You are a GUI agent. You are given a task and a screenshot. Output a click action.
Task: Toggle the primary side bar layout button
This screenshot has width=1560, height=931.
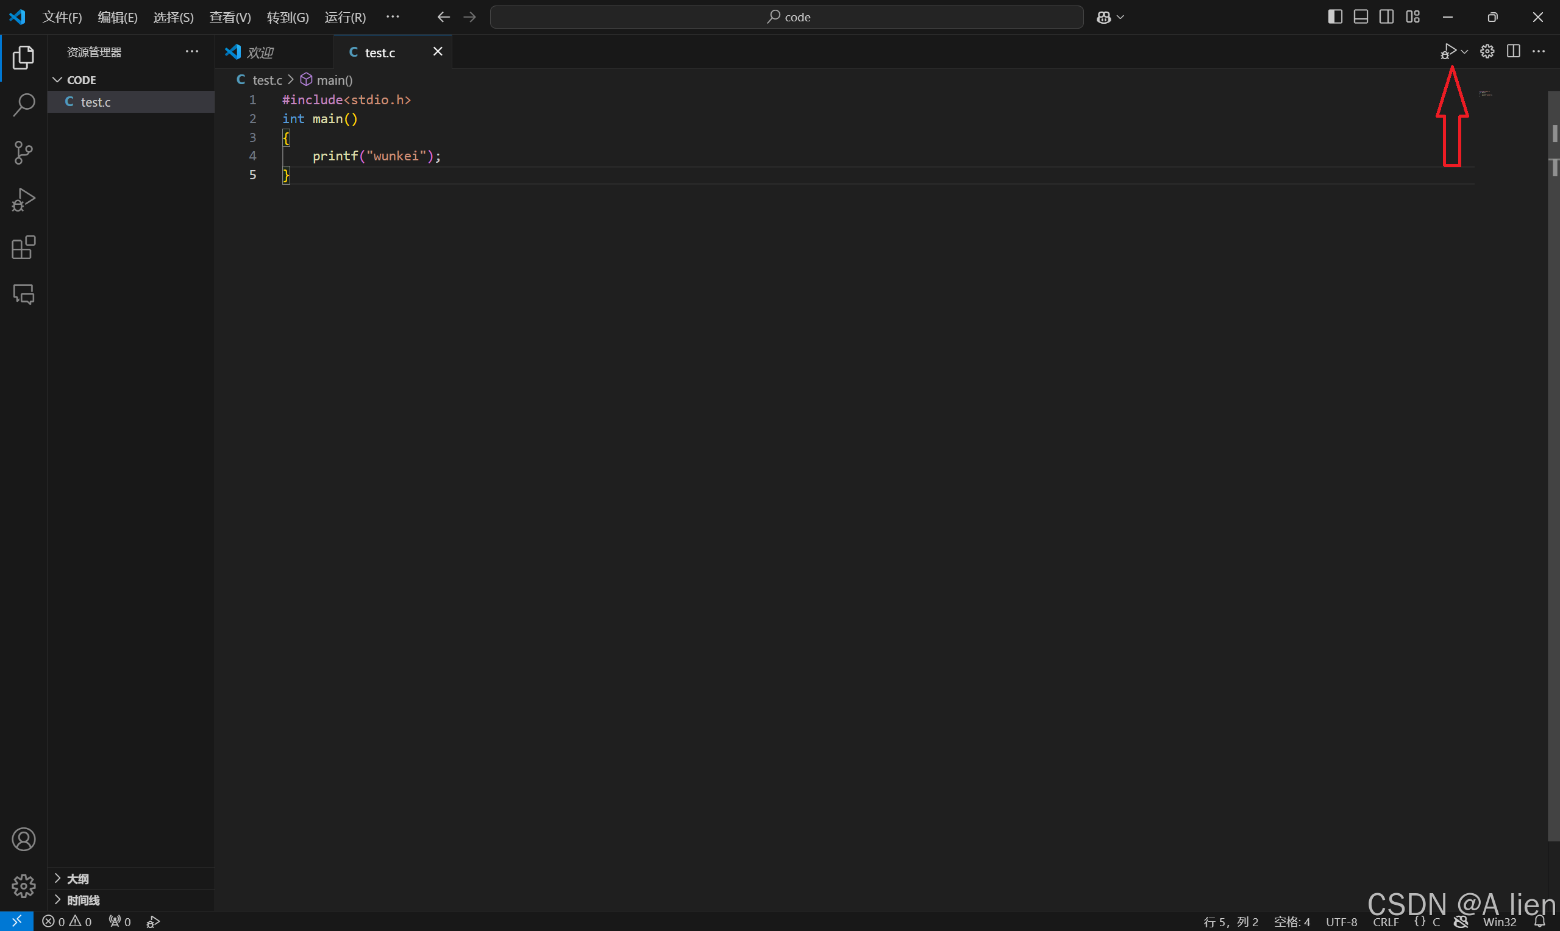point(1335,17)
